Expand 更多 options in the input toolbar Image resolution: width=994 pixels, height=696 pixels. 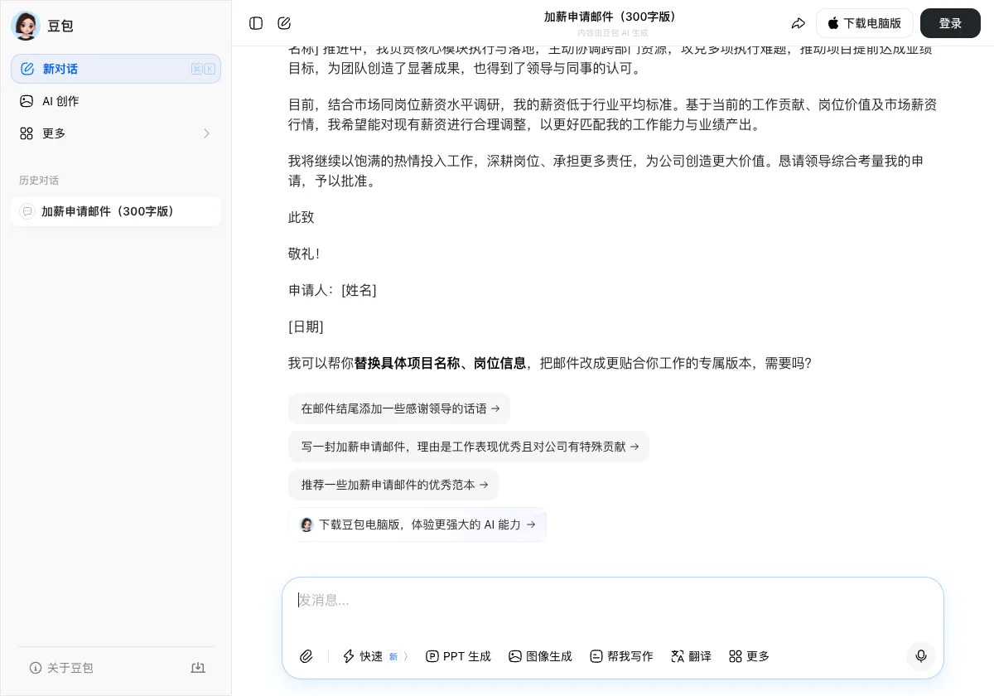pos(748,656)
